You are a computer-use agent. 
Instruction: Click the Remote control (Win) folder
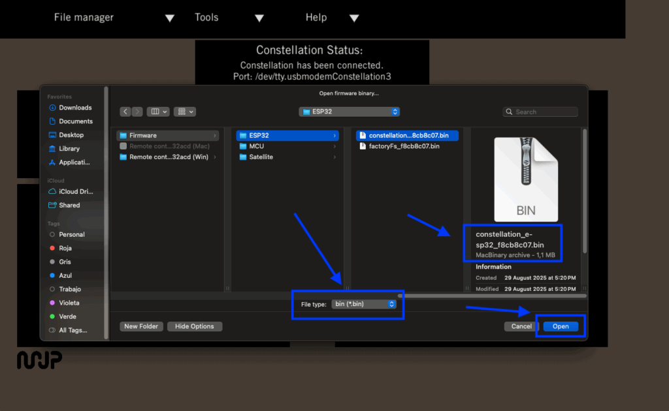(x=169, y=157)
